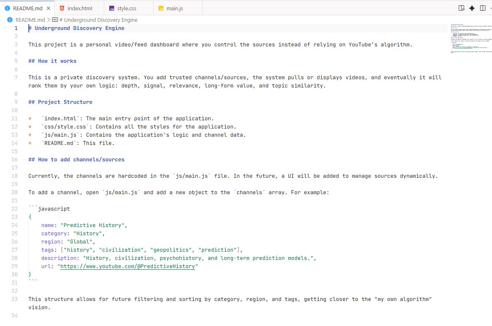Collapse the How to add channels section fold

click(24, 160)
